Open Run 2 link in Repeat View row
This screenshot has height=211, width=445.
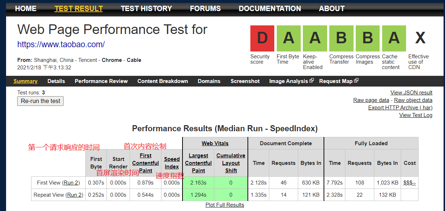point(74,195)
